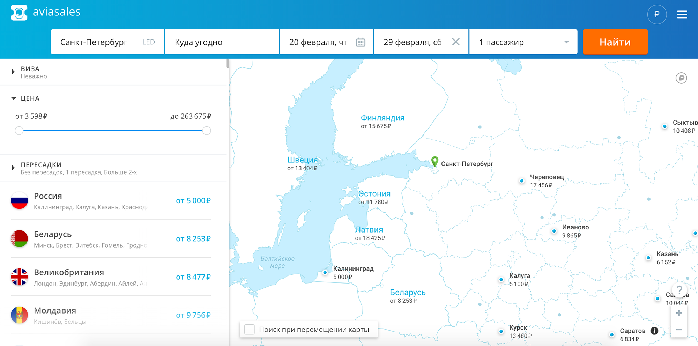The width and height of the screenshot is (698, 346).
Task: Open the 1 пассажир dropdown
Action: click(x=523, y=42)
